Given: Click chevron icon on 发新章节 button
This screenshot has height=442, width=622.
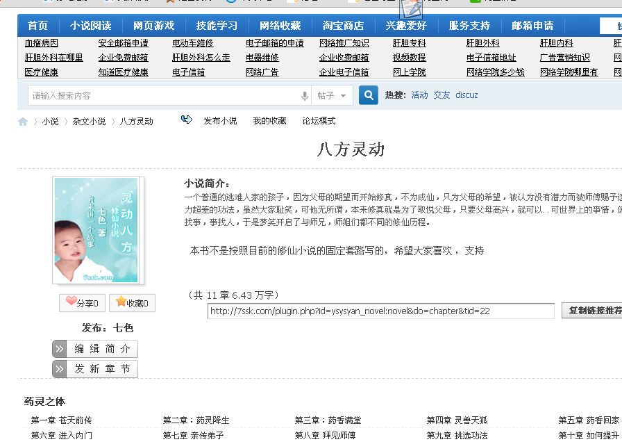Looking at the screenshot, I should tap(60, 369).
